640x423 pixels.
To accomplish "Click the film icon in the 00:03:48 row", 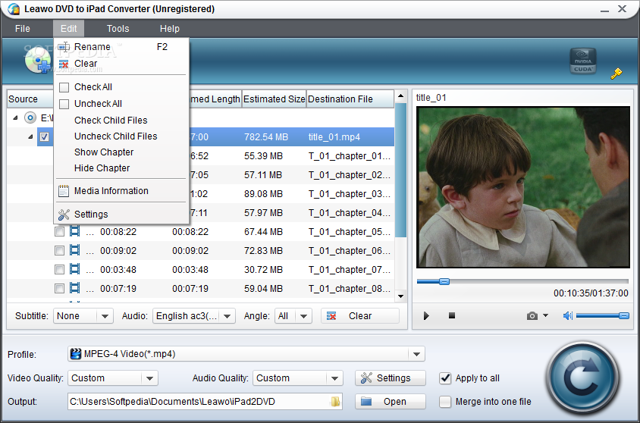I will pyautogui.click(x=75, y=269).
